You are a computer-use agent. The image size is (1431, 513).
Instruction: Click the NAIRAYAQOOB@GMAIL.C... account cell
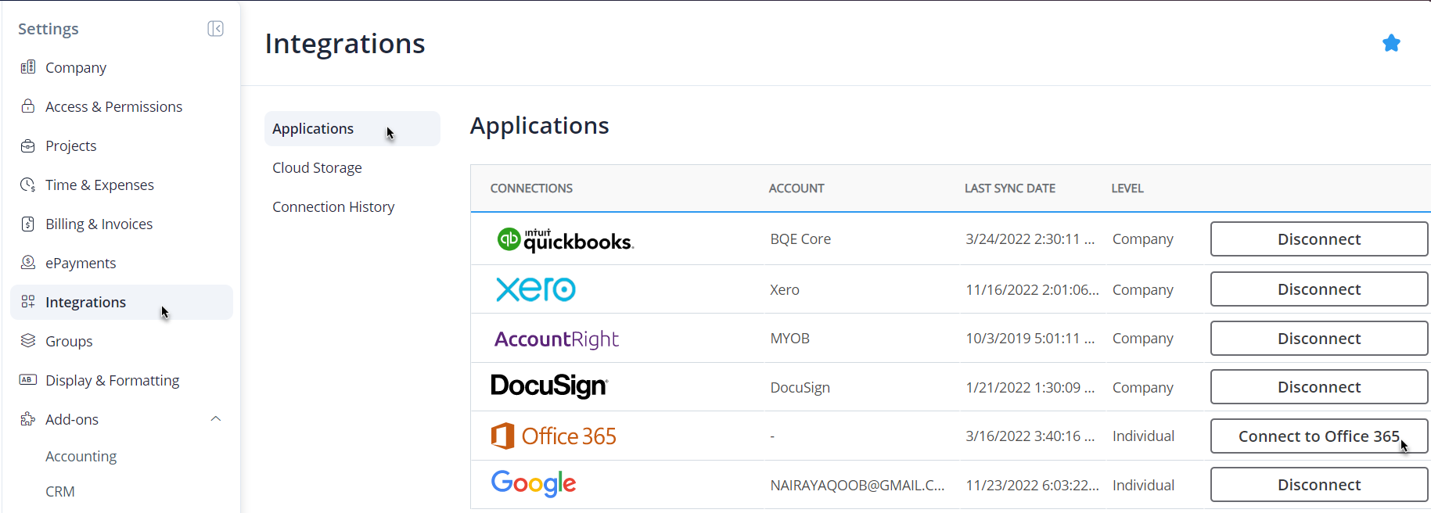858,486
